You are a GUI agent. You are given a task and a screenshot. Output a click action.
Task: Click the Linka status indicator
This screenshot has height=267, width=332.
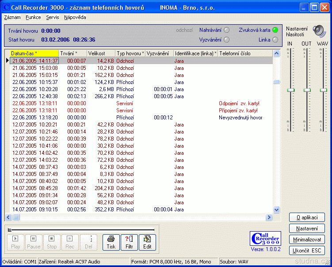(275, 40)
